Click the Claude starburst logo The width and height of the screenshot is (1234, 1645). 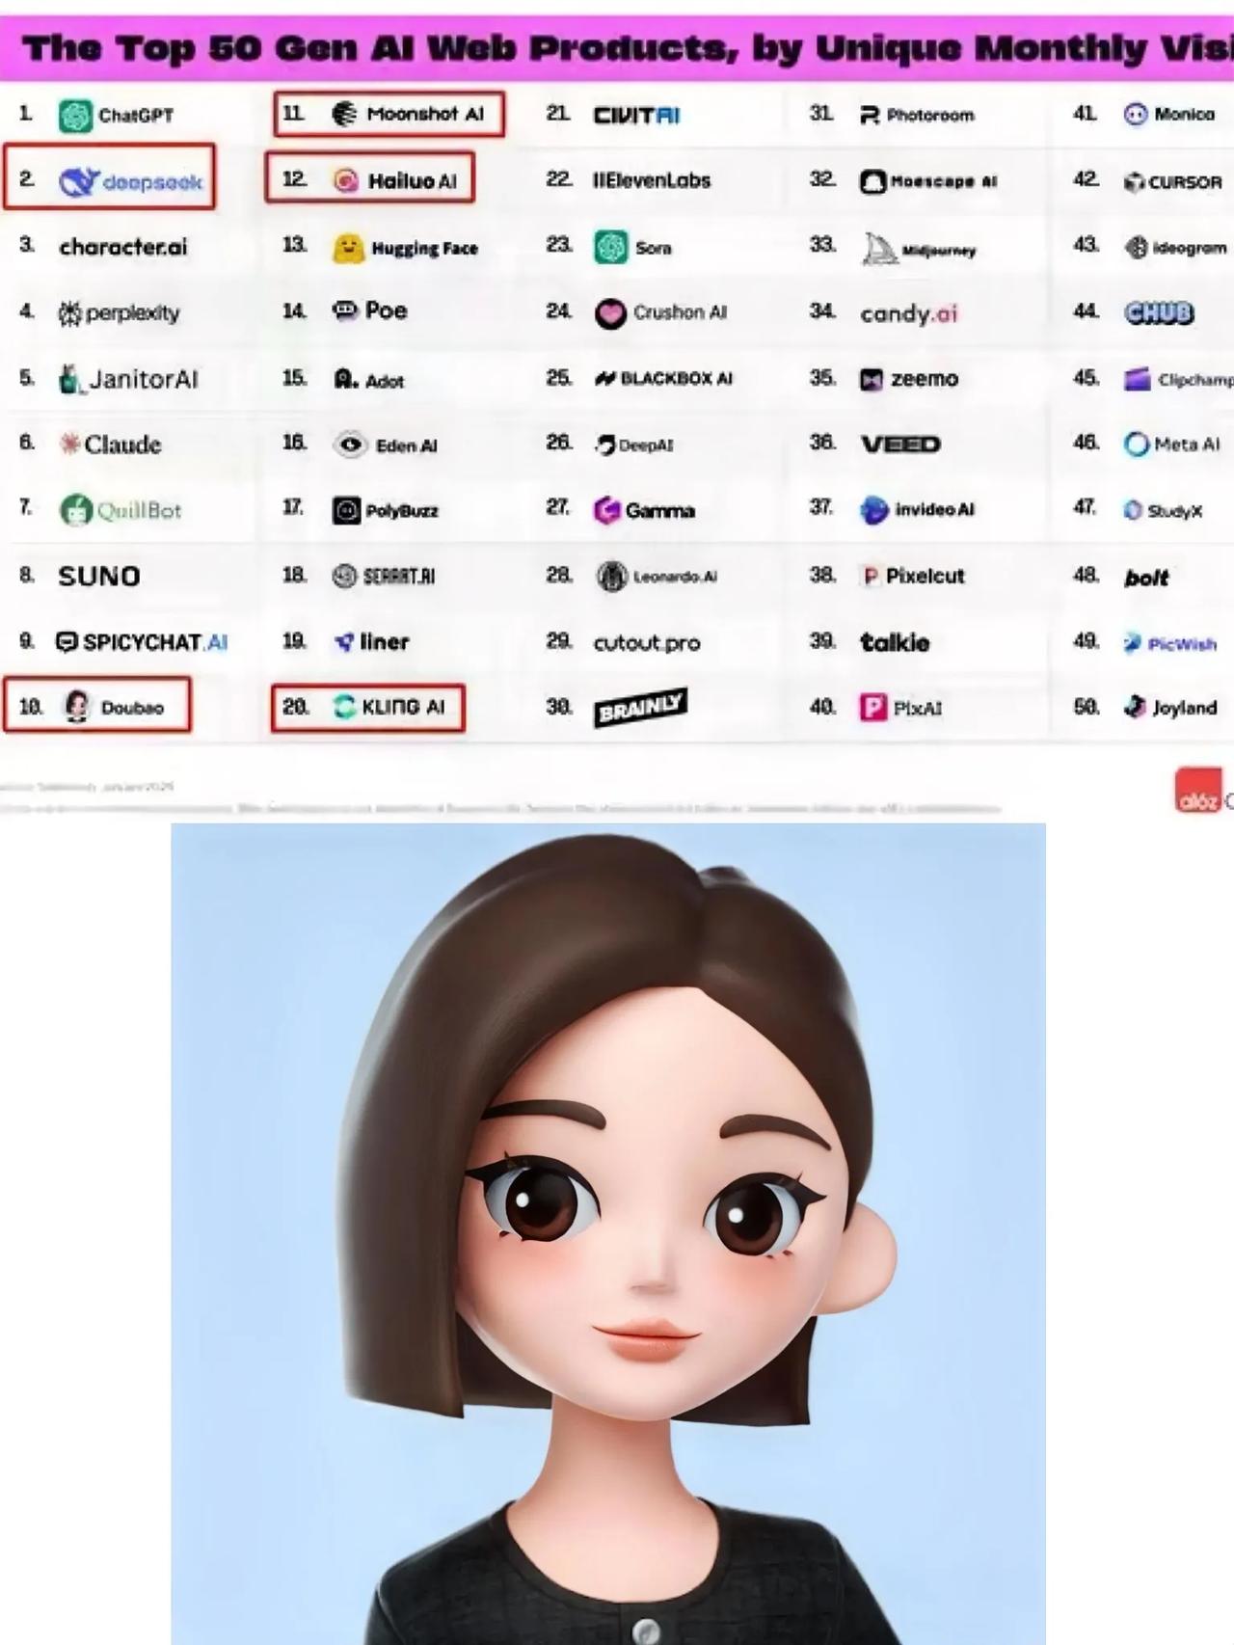pyautogui.click(x=69, y=444)
